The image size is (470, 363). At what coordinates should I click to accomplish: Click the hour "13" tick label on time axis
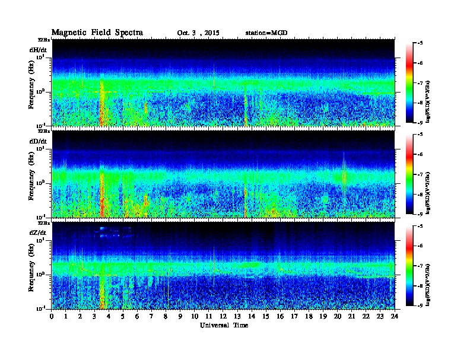pos(237,316)
